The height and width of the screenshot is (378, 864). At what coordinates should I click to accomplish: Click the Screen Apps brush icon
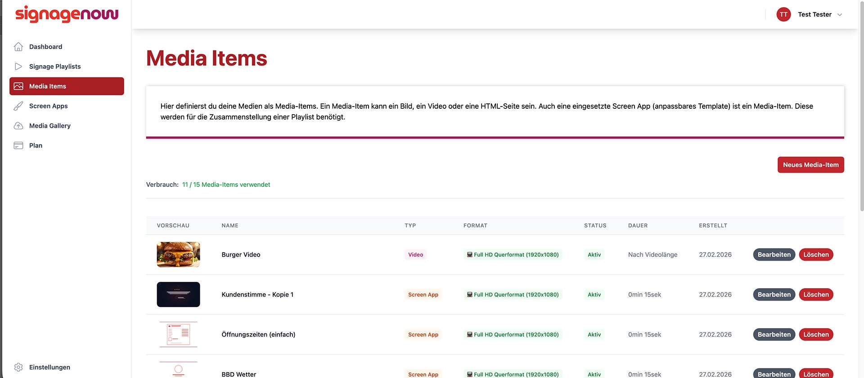coord(18,106)
